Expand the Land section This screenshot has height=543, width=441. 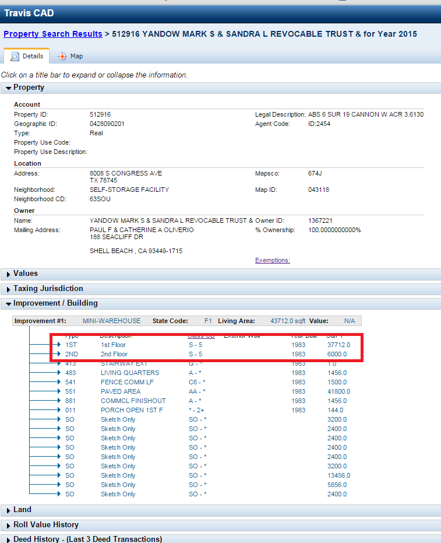[x=22, y=510]
